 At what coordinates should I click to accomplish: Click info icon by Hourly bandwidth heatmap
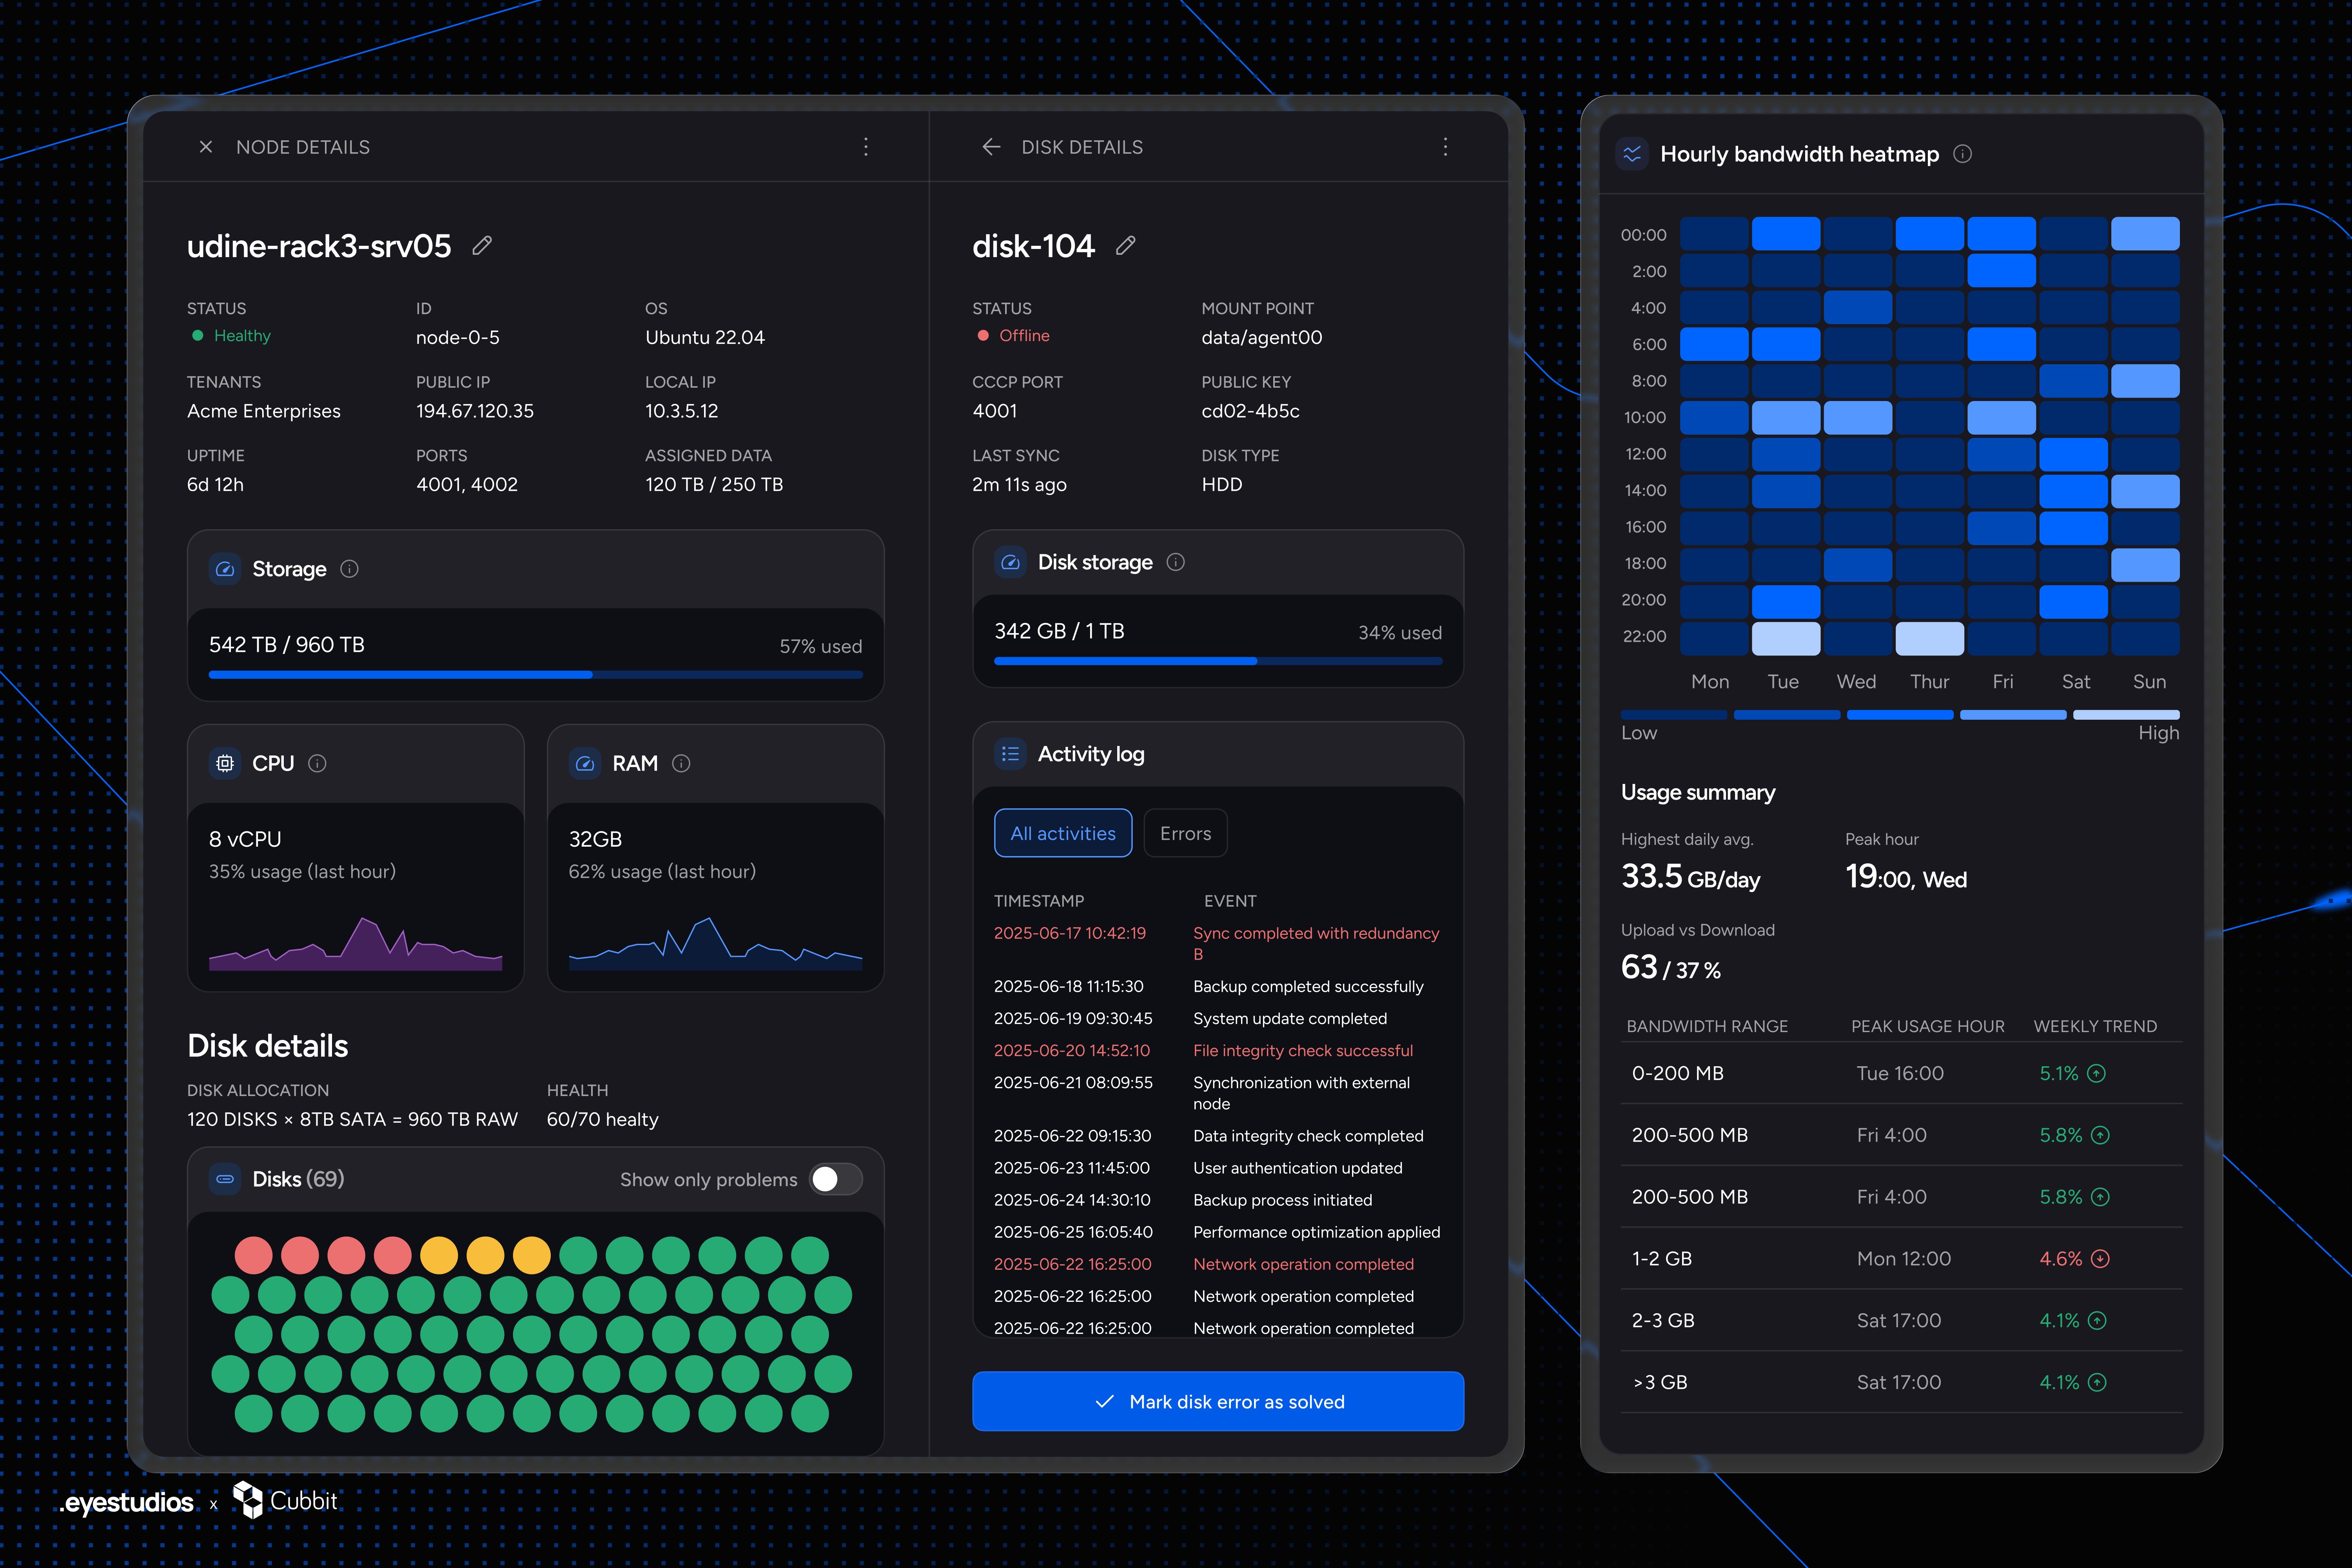[1962, 154]
